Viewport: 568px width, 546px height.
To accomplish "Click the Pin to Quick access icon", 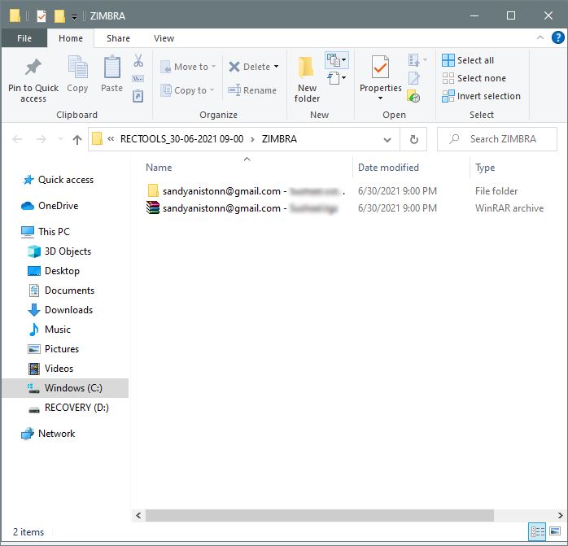I will tap(33, 68).
